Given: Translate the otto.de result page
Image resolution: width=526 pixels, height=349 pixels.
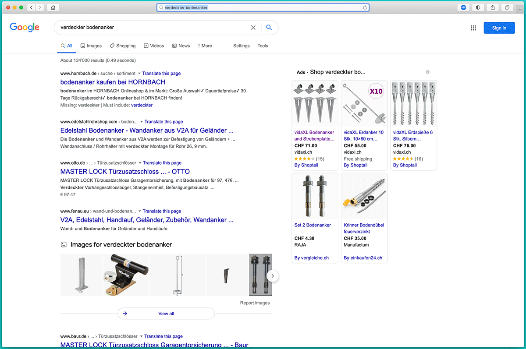Looking at the screenshot, I should coord(162,163).
